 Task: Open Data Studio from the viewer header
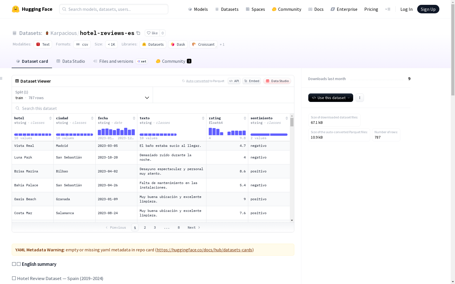click(277, 81)
